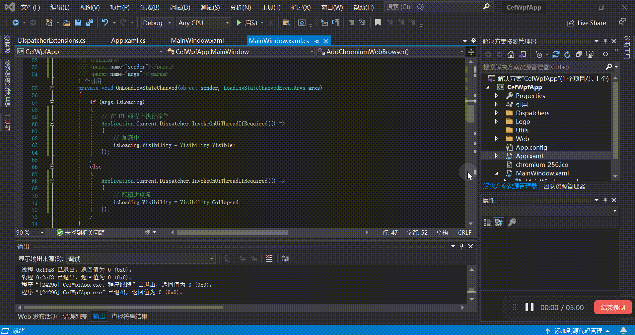Toggle alphabetical sorting in the Properties panel
The height and width of the screenshot is (335, 635).
(499, 222)
